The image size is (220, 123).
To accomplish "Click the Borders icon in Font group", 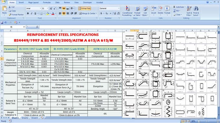I will coord(41,14).
